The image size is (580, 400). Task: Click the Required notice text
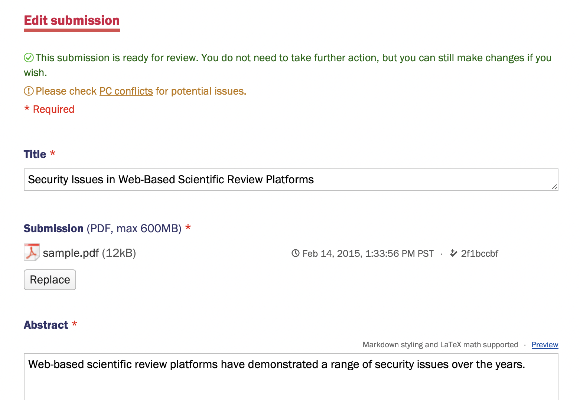(x=49, y=109)
